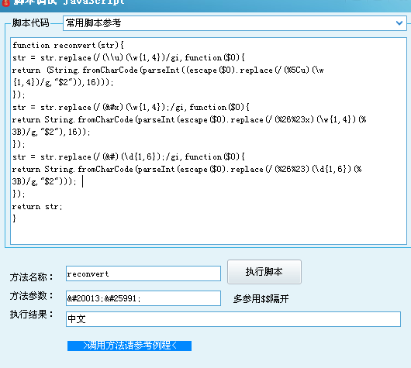Click the 方法名称 label
The width and height of the screenshot is (411, 368).
coord(31,277)
